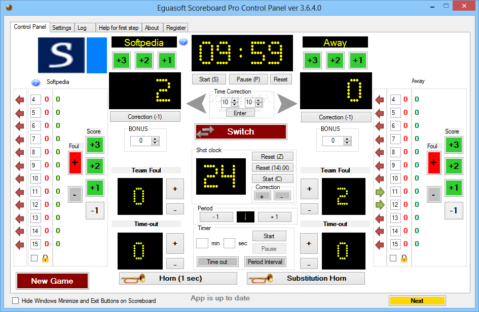Adjust Softpedia BONUS spinner arrows
The width and height of the screenshot is (479, 312).
pyautogui.click(x=155, y=141)
